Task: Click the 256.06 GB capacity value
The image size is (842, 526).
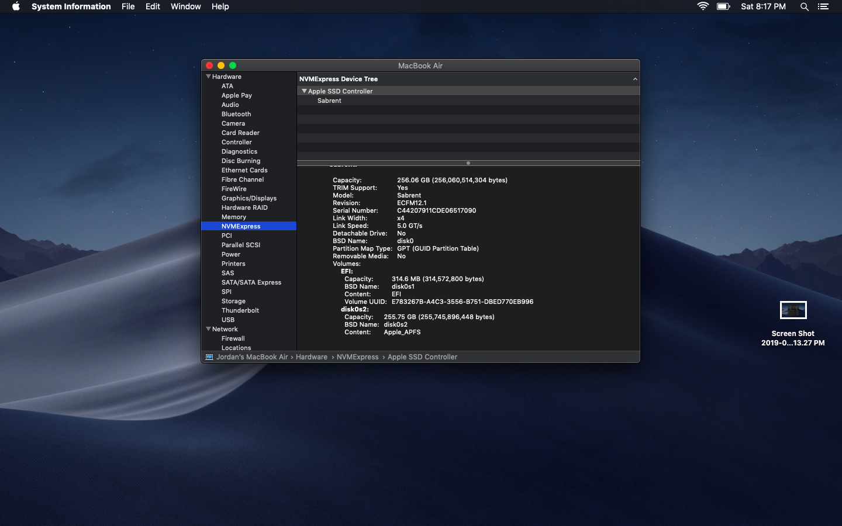Action: tap(452, 180)
